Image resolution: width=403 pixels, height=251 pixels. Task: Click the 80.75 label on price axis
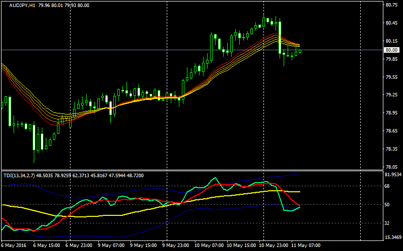(392, 5)
